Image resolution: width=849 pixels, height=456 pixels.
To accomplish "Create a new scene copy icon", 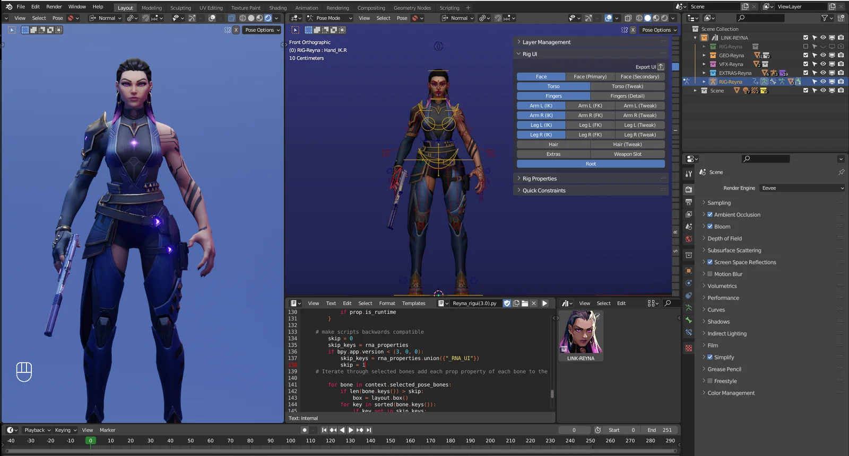I will 745,6.
